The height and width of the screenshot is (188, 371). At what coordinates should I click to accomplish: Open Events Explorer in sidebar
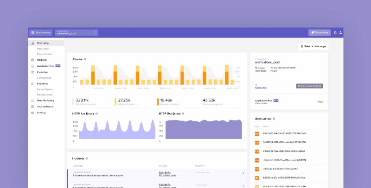45,89
